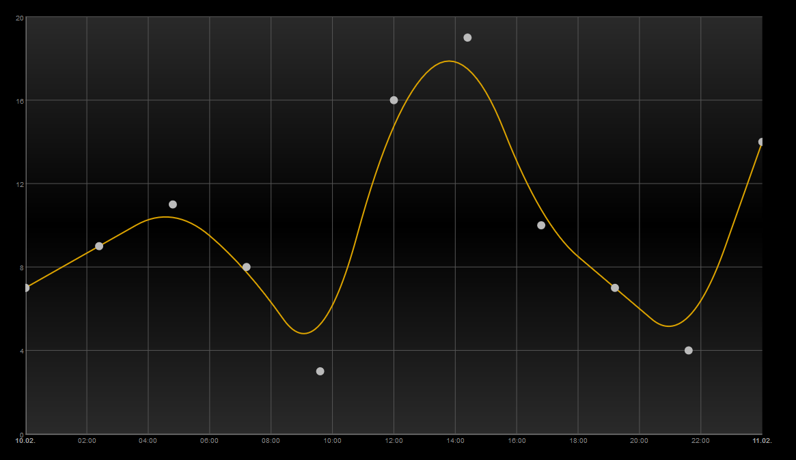The image size is (796, 460).
Task: Select the data point at 12:00
Action: [394, 100]
